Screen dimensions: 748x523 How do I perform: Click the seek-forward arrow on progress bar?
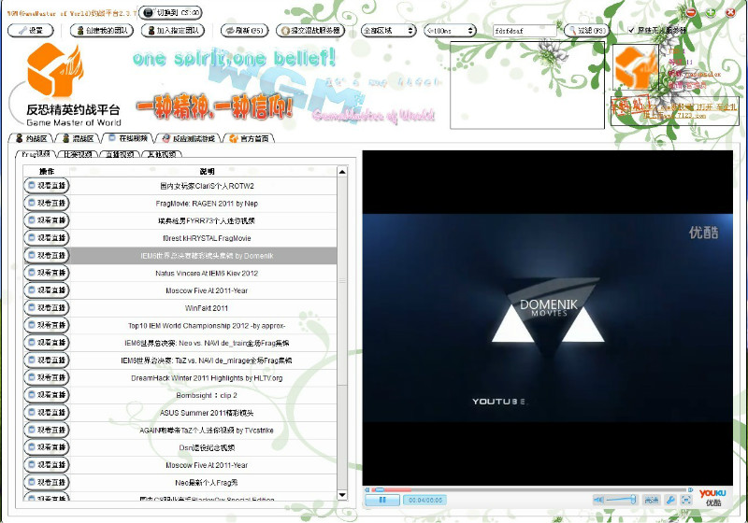tap(690, 489)
